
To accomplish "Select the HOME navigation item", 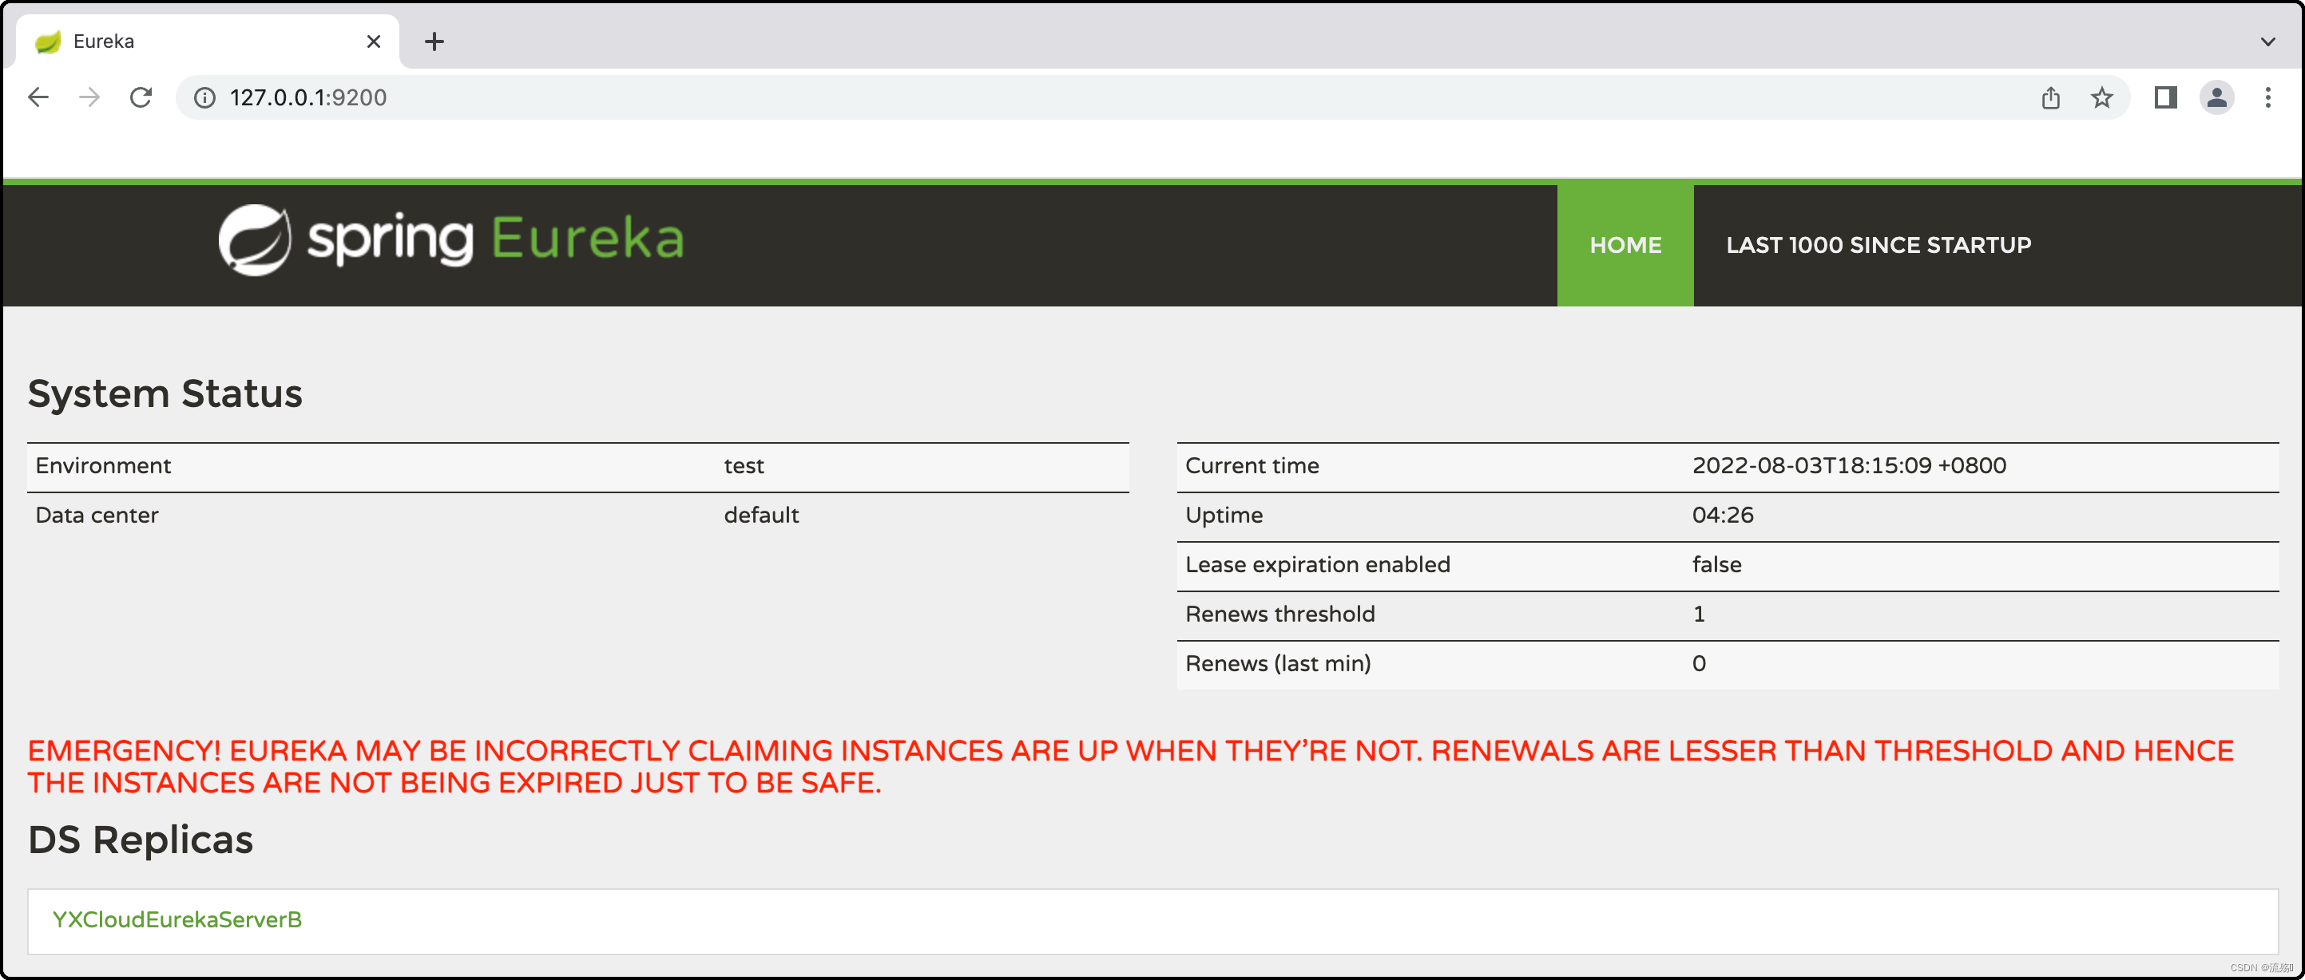I will point(1625,244).
